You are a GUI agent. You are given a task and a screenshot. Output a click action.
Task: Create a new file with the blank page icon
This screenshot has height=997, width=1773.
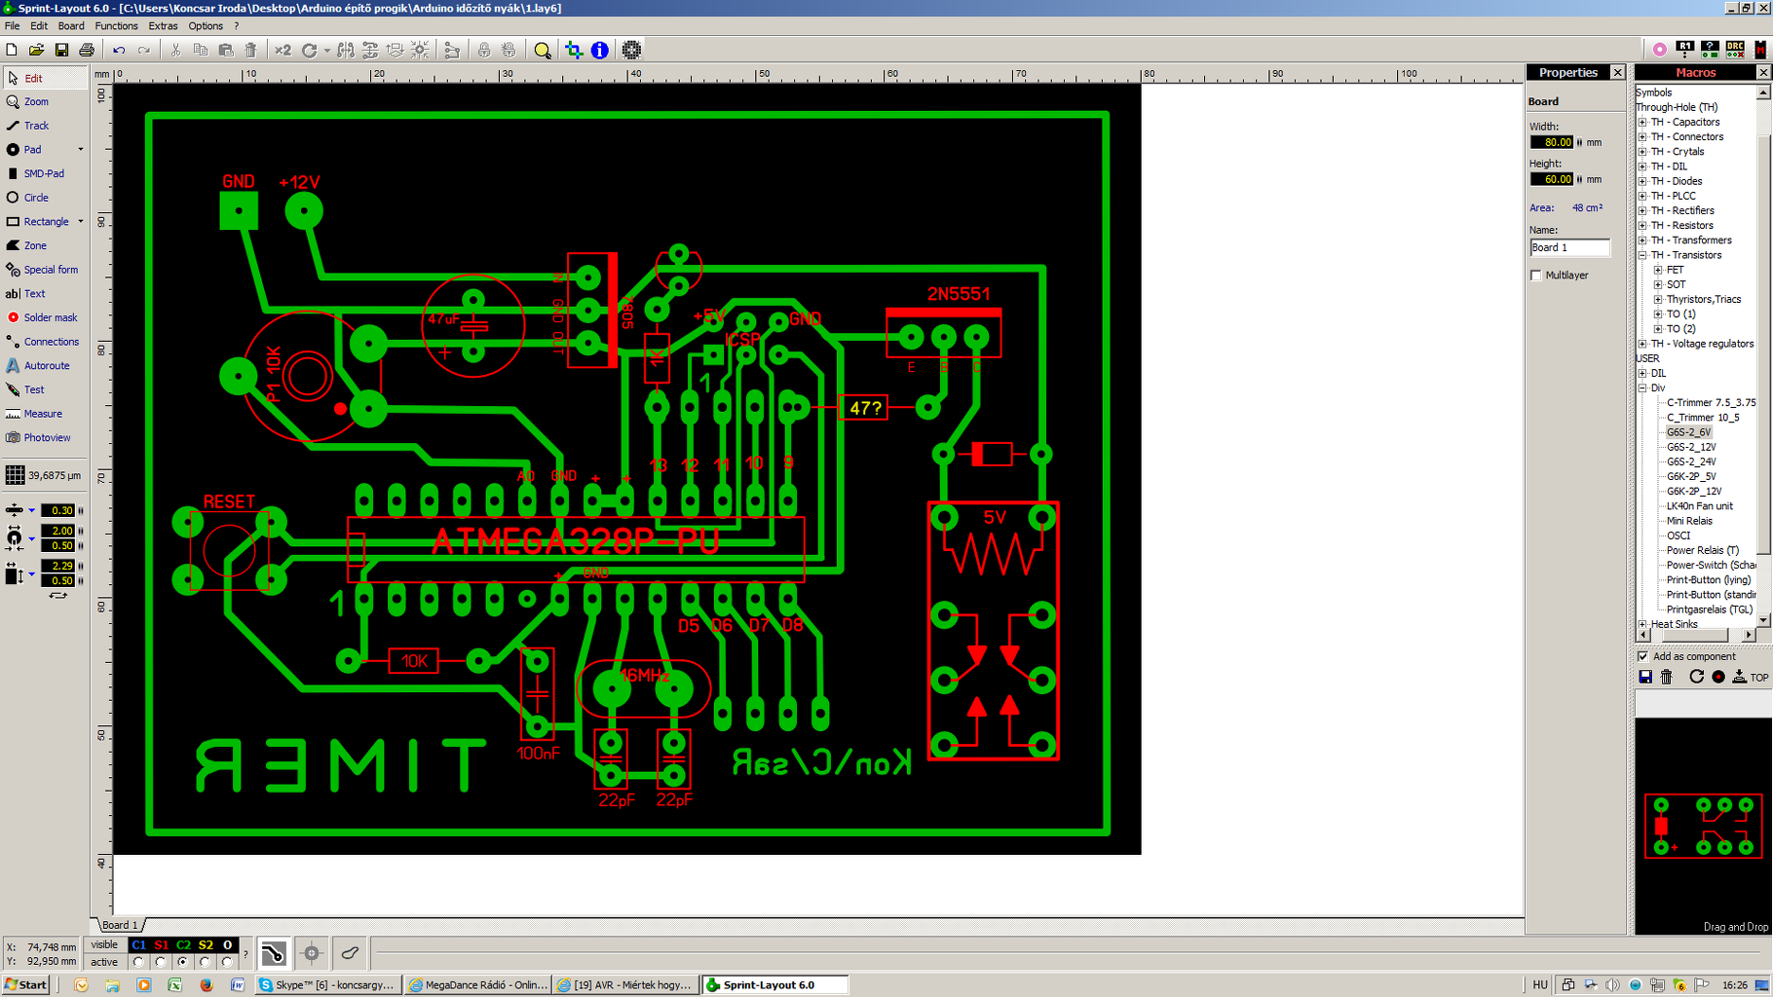pos(12,50)
